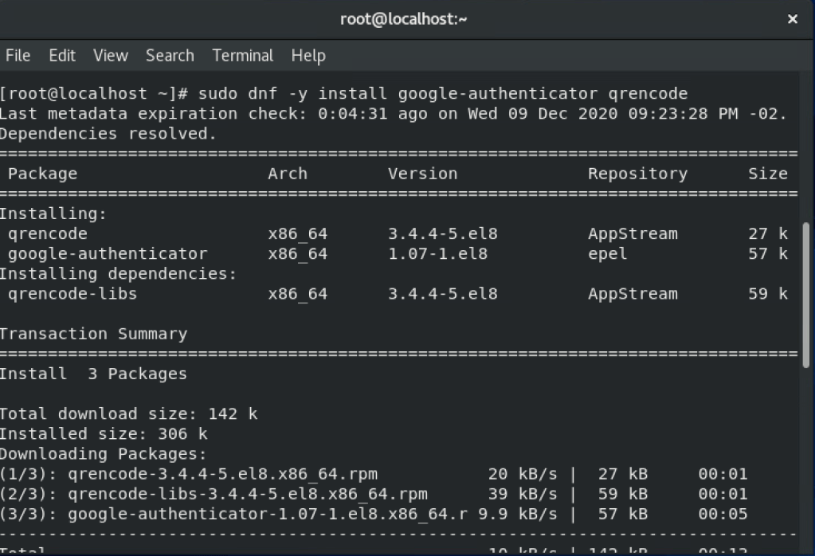The image size is (815, 556).
Task: Click the qrencode-libs dependency name
Action: point(72,294)
